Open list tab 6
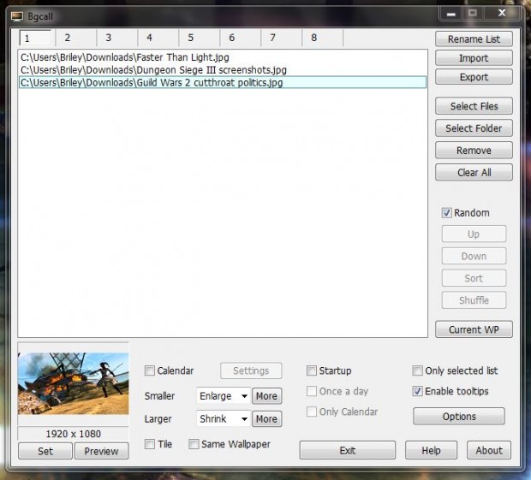 pyautogui.click(x=241, y=38)
